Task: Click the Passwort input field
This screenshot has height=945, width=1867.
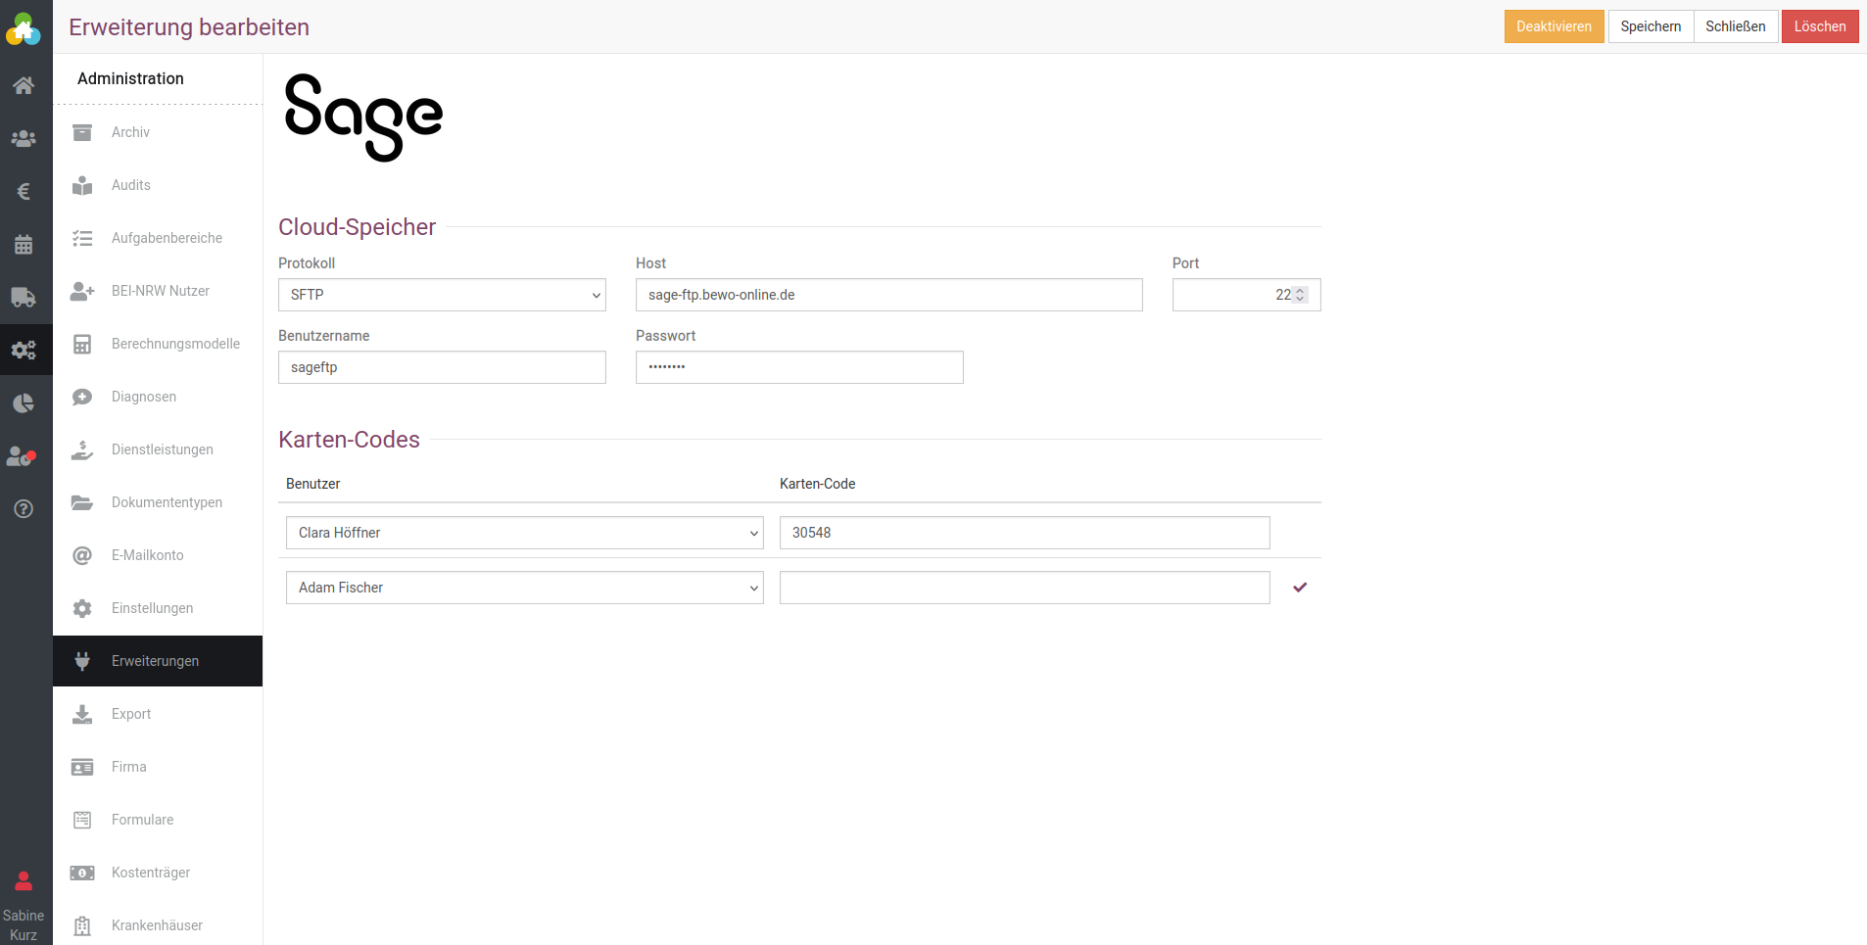Action: pos(799,367)
